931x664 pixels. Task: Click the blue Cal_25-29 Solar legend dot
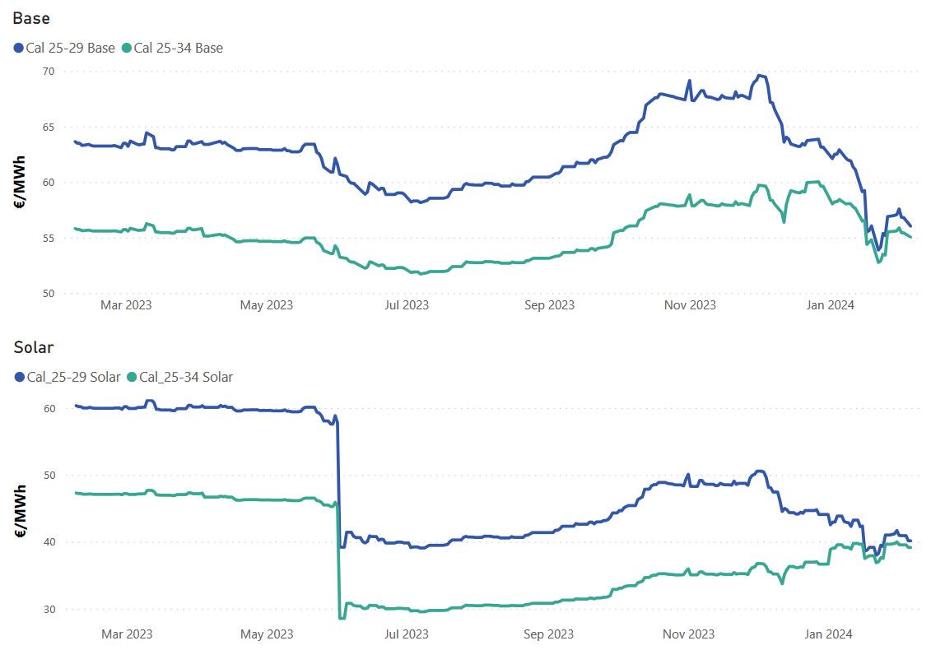[19, 378]
